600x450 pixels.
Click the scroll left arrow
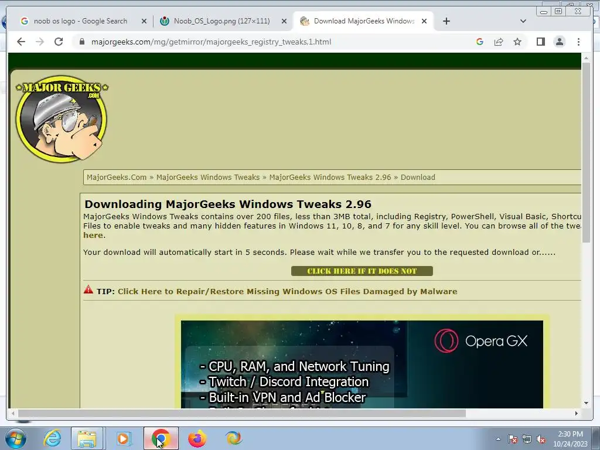pos(13,413)
